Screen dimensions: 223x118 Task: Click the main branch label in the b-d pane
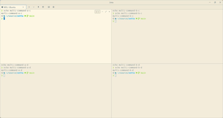click(x=143, y=73)
